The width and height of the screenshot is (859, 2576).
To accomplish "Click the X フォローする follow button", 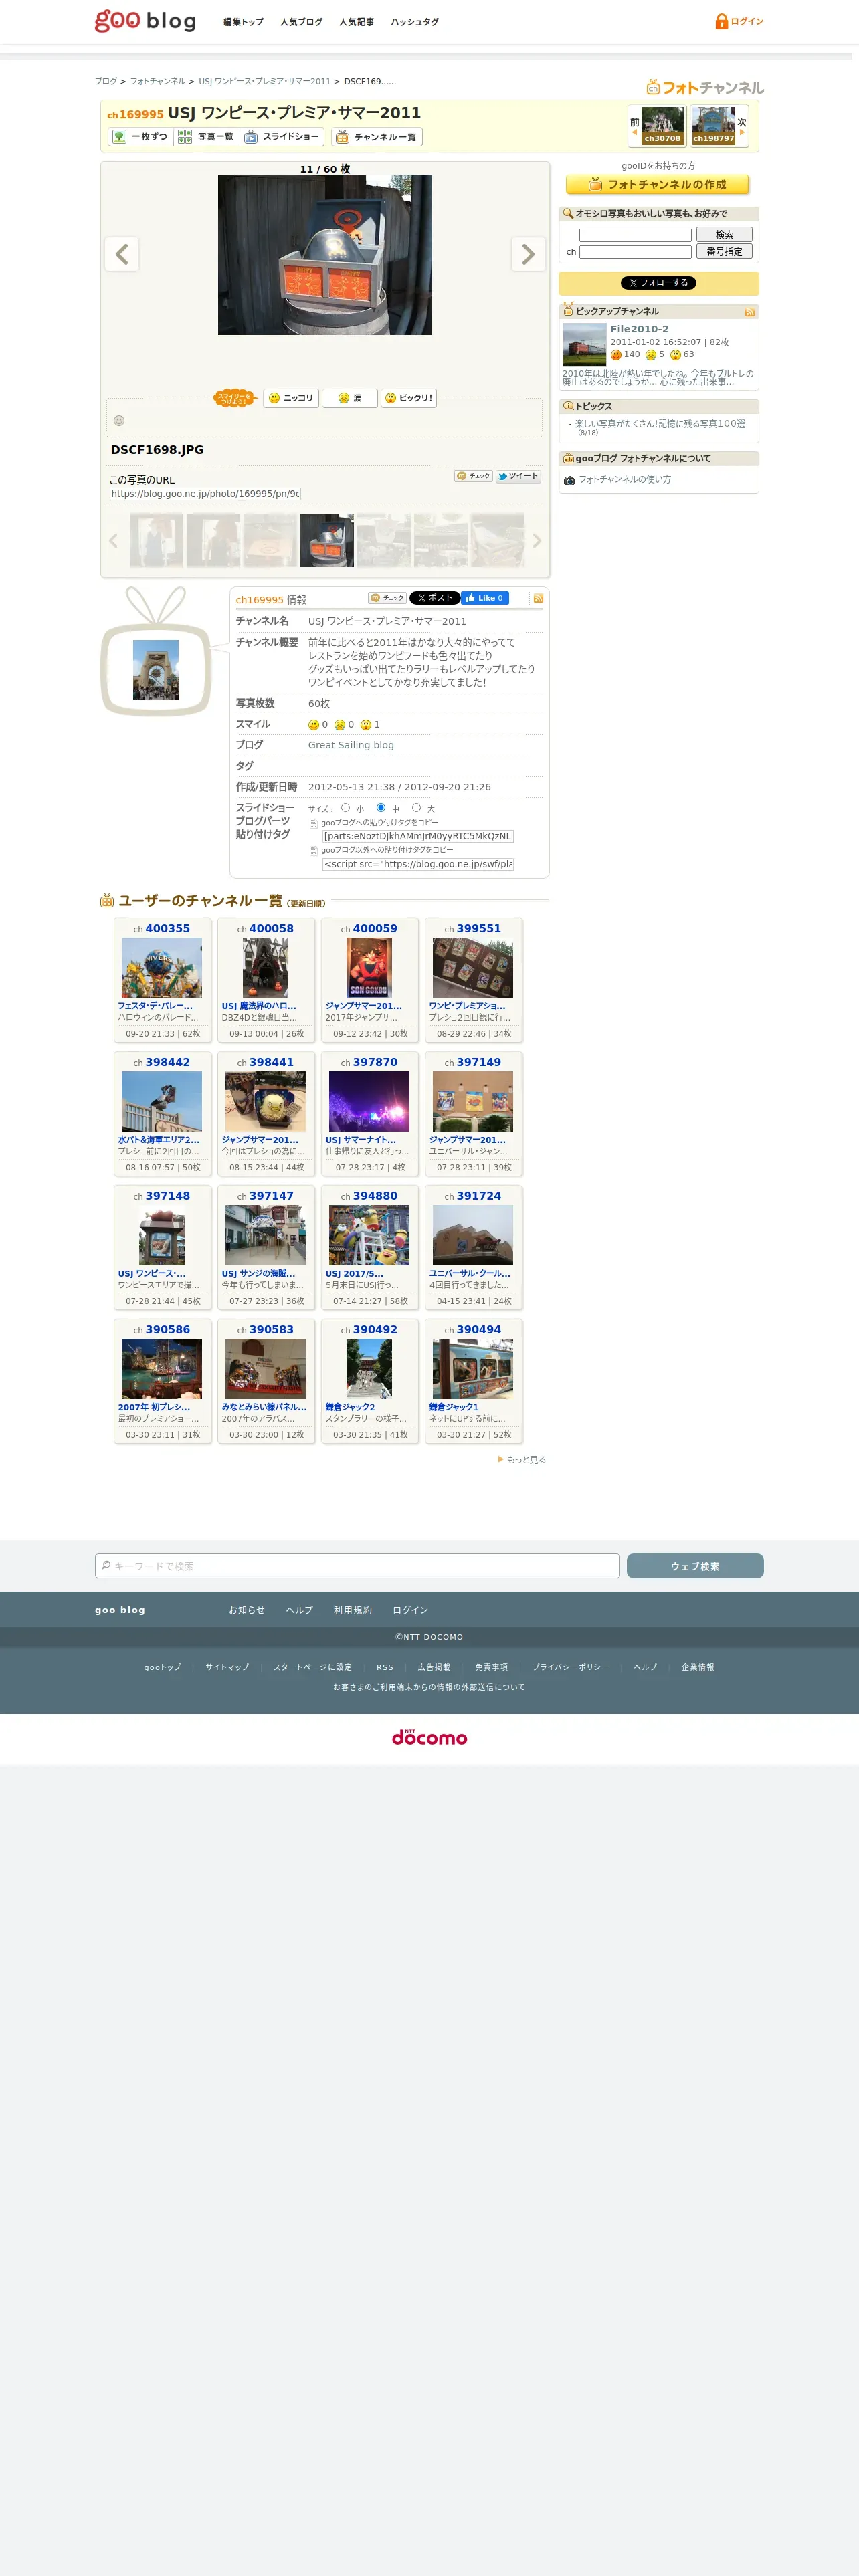I will click(658, 283).
